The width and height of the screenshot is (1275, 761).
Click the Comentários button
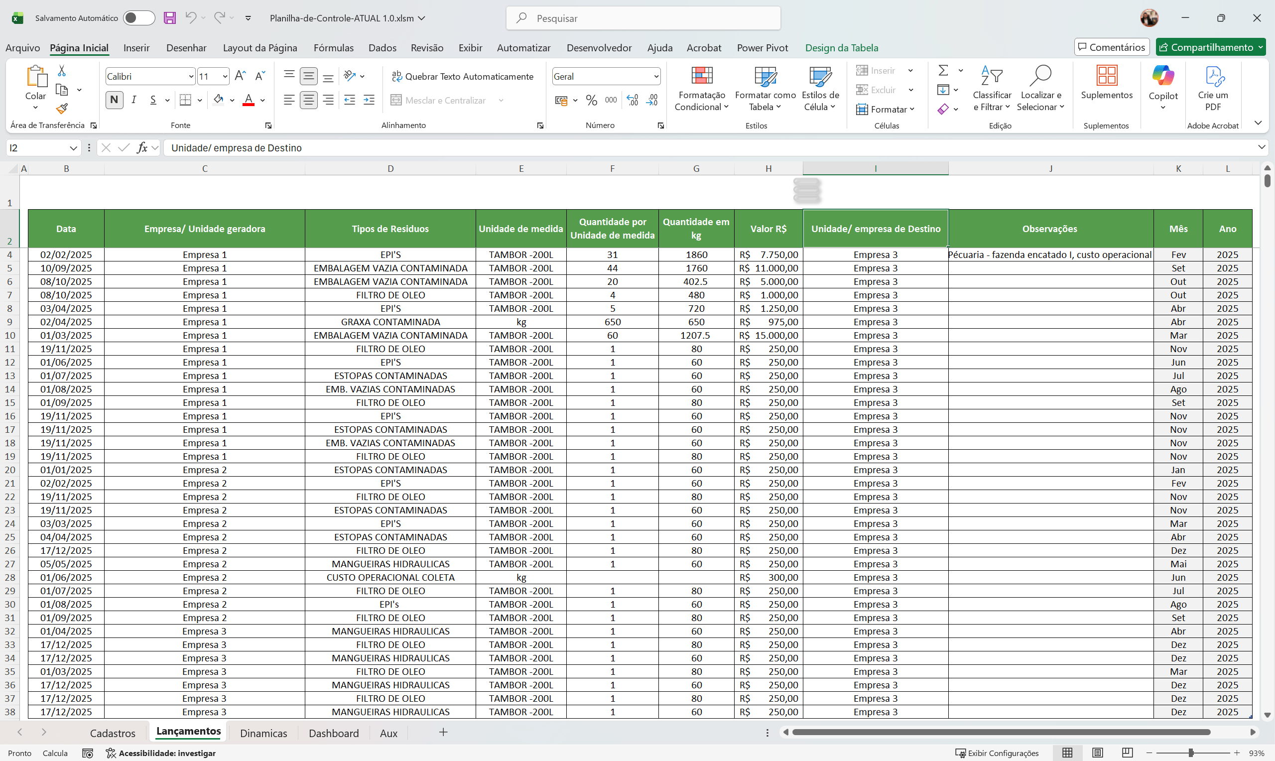click(x=1112, y=47)
